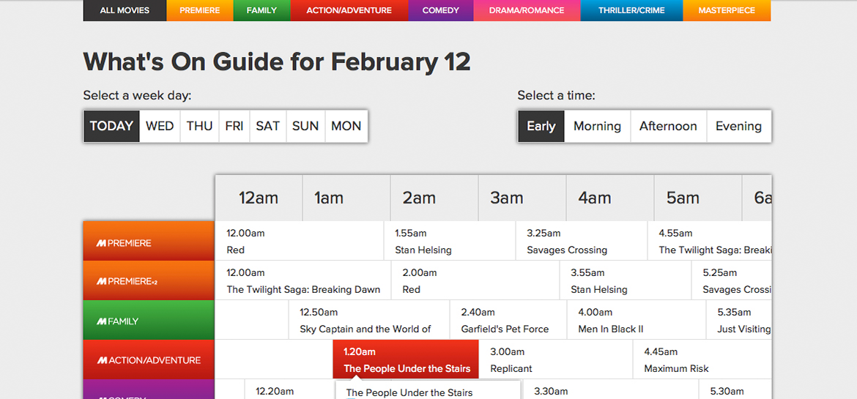Switch to the PREMIERE category tab

(x=199, y=10)
